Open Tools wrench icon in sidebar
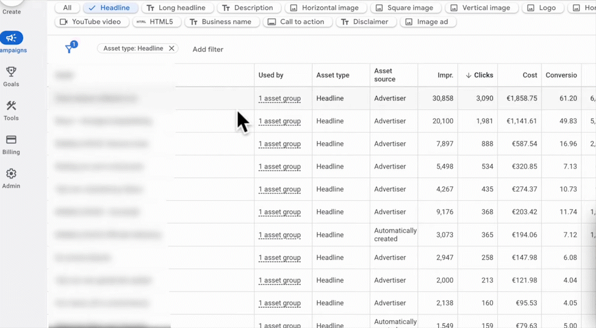Viewport: 596px width, 328px height. point(11,106)
